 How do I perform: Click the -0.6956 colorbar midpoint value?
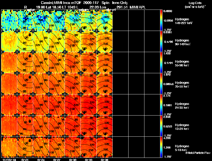click(x=168, y=21)
